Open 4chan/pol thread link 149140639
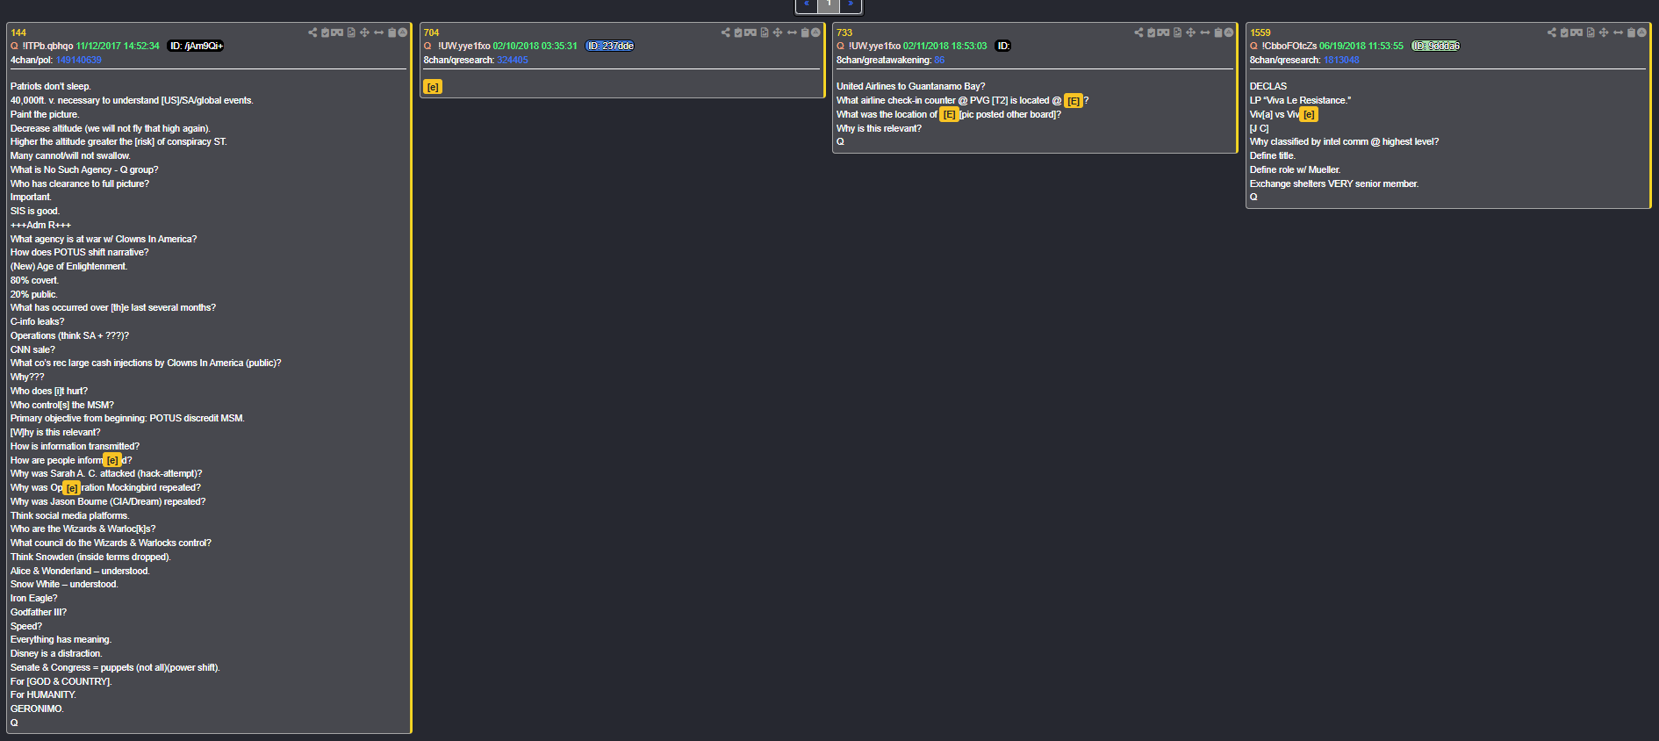This screenshot has width=1659, height=741. tap(78, 60)
